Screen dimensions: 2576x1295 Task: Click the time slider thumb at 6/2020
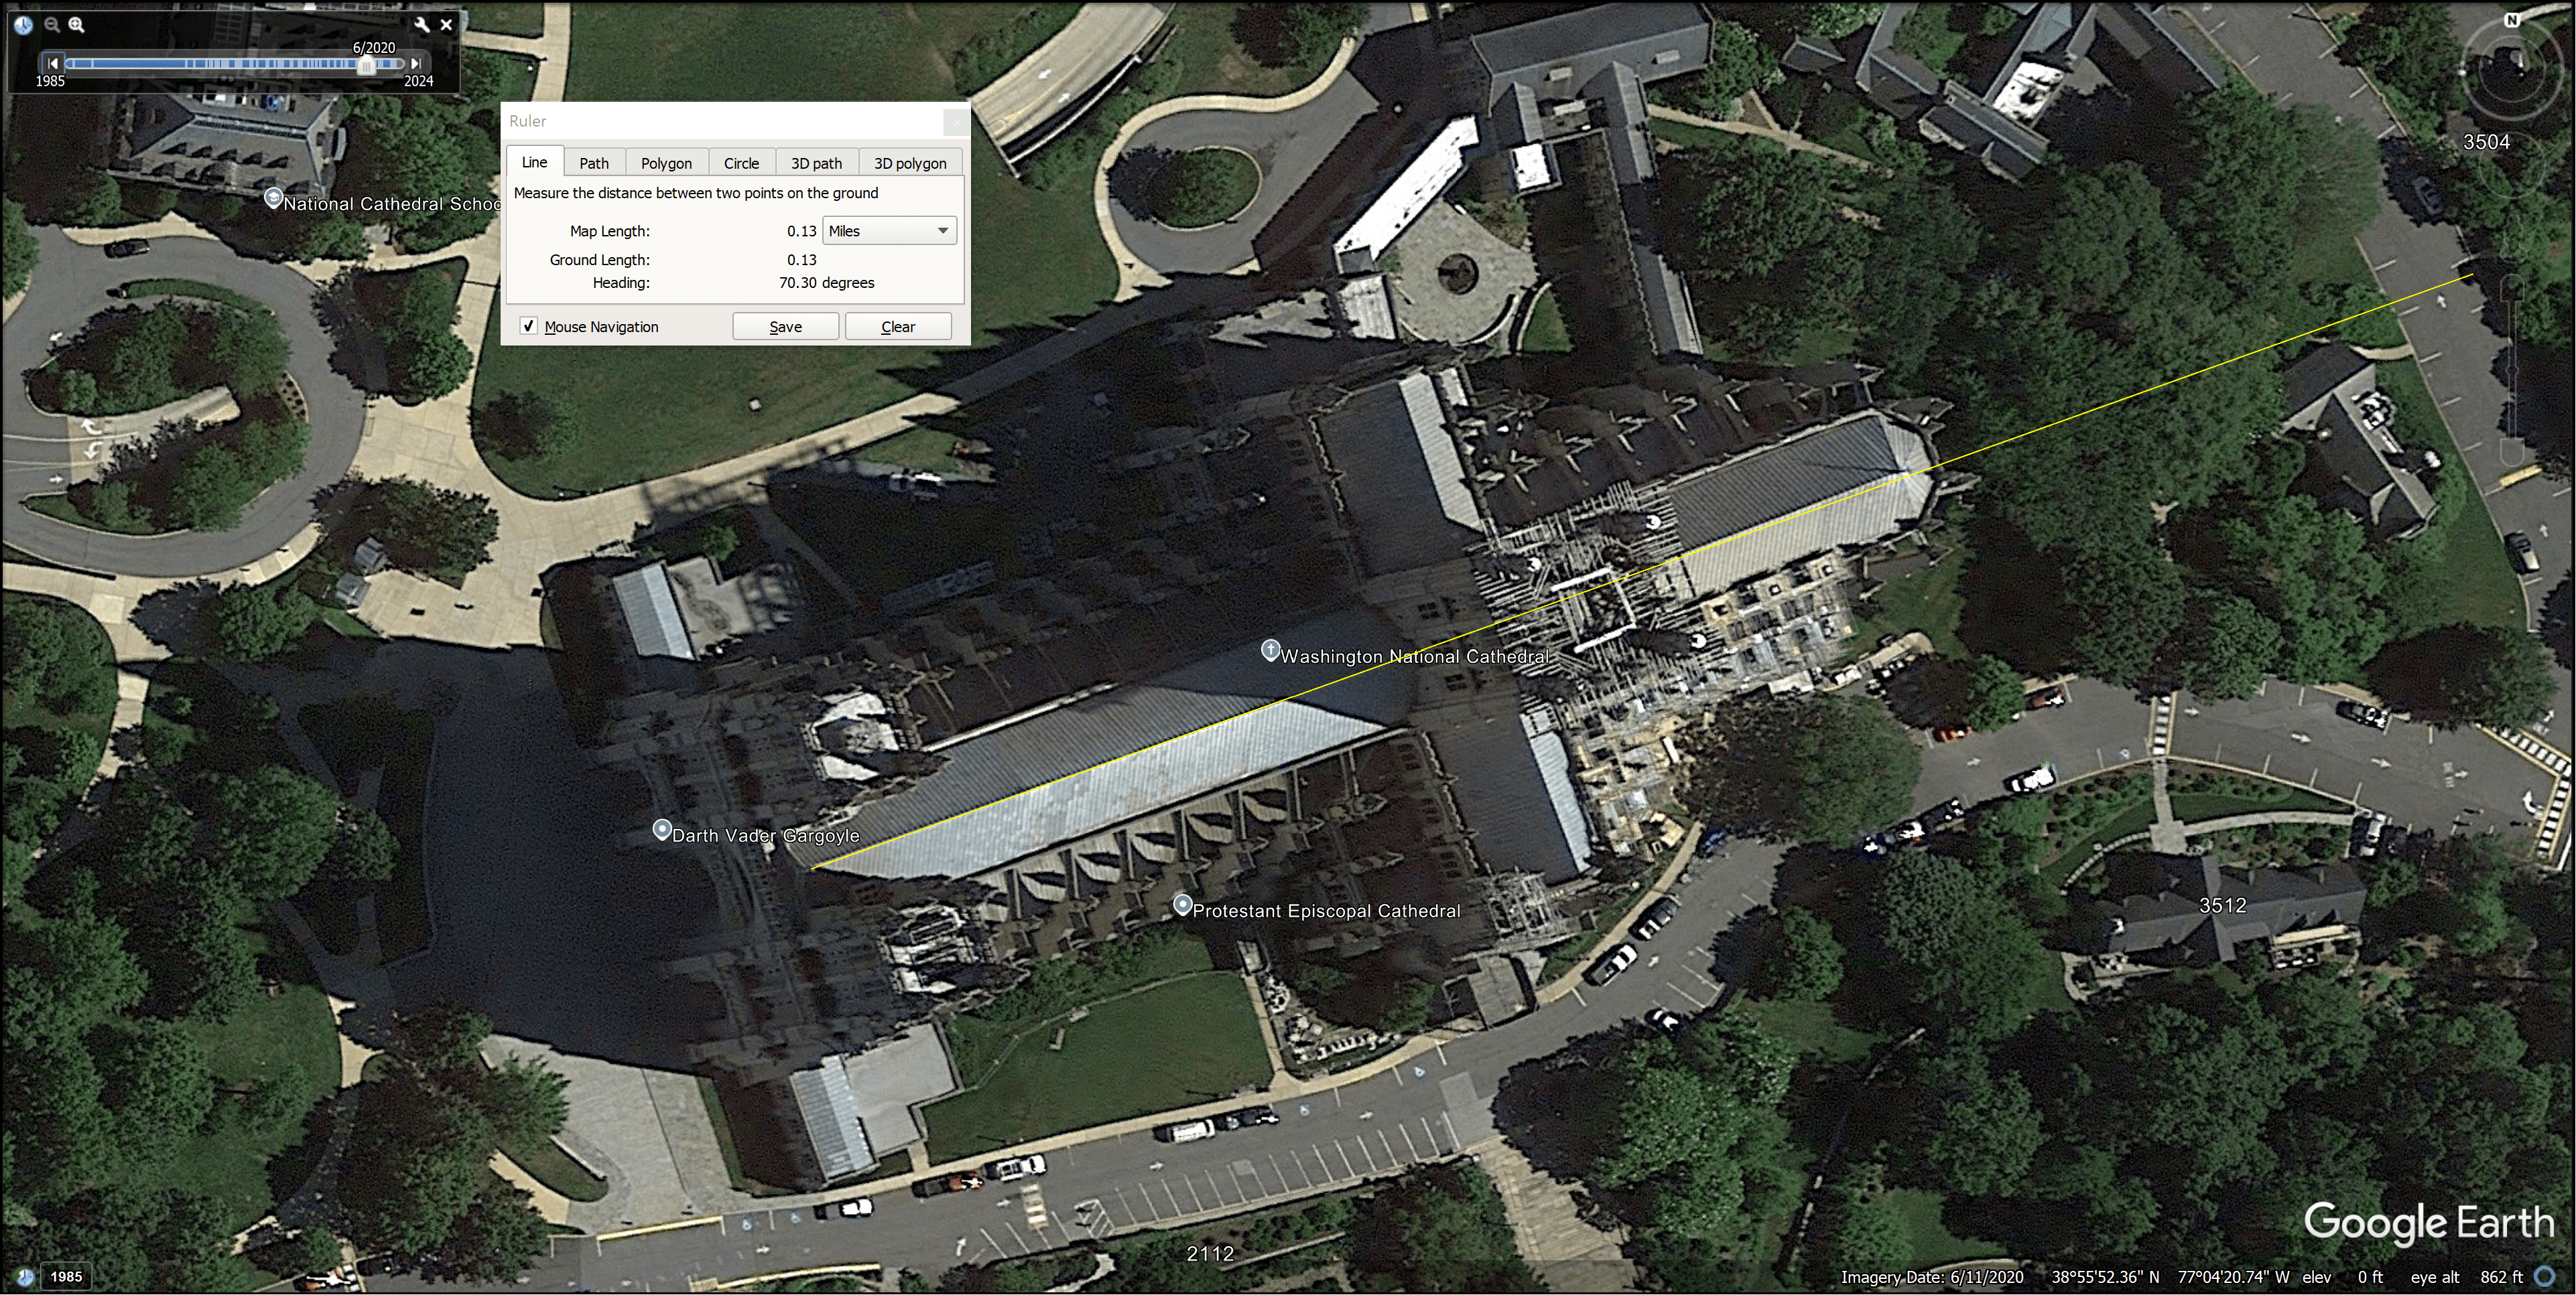click(367, 65)
